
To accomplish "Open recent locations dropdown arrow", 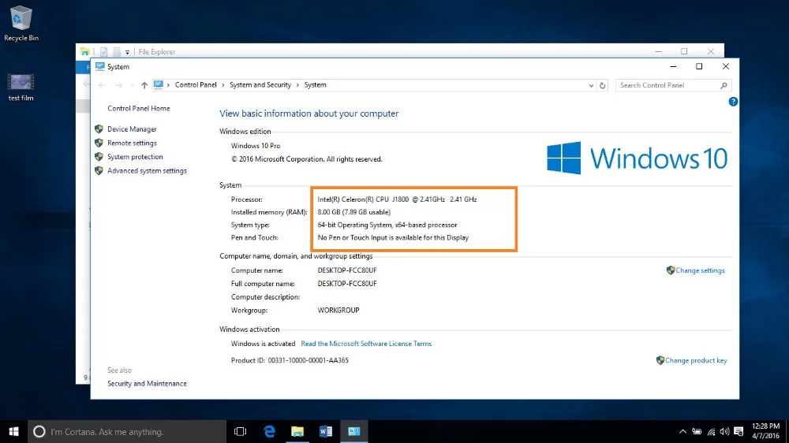I will coord(132,85).
